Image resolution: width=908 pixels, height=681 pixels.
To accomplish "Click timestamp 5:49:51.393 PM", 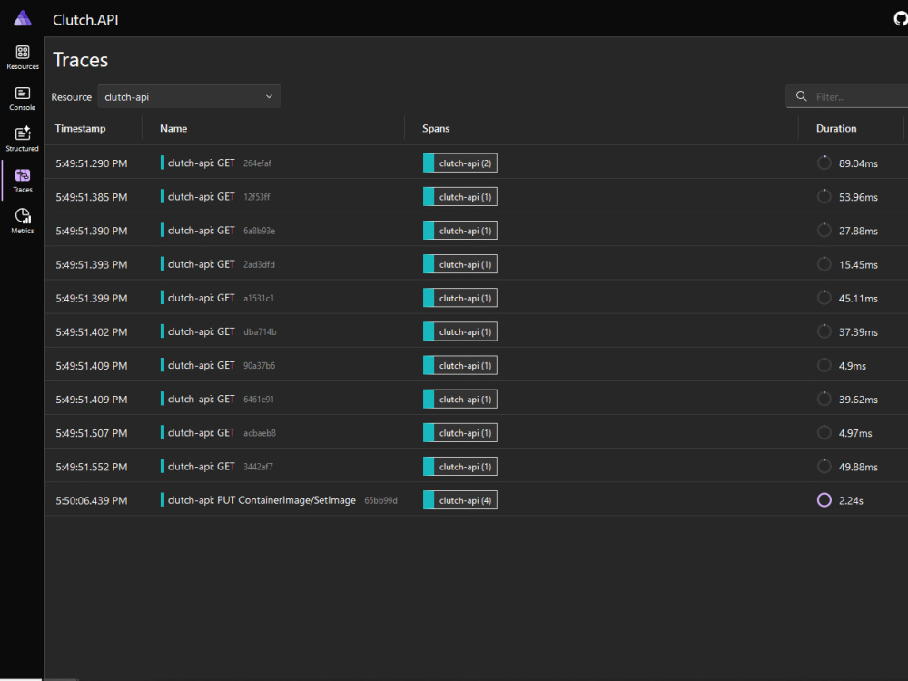I will coord(92,264).
